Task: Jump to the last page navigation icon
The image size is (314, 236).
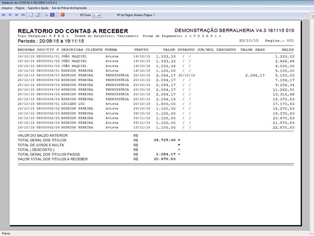Action: pyautogui.click(x=23, y=15)
